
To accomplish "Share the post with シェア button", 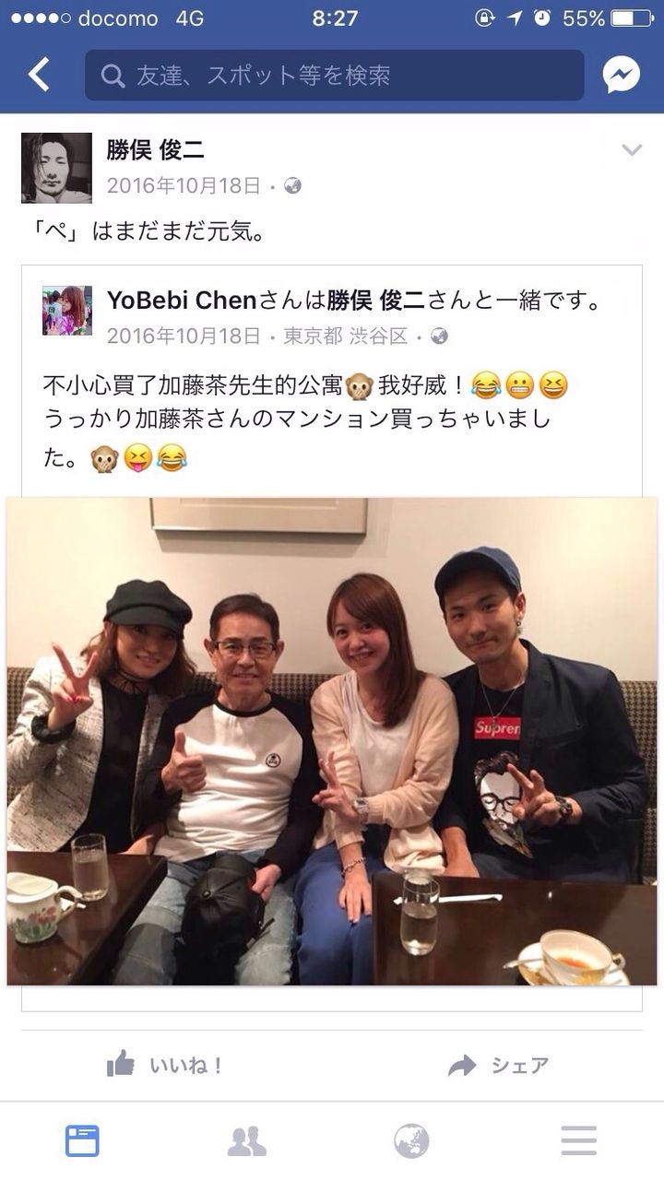I will tap(498, 1066).
